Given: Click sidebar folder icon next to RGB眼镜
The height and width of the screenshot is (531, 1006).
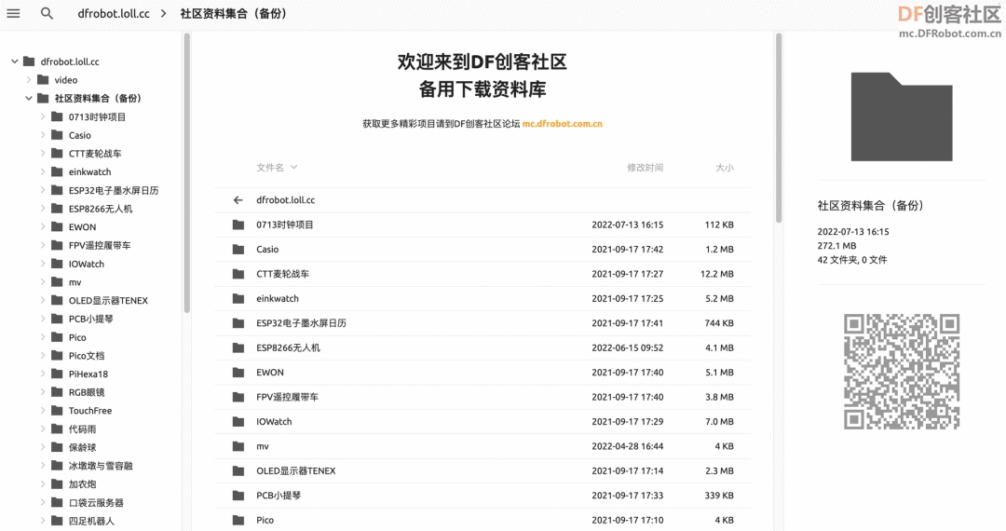Looking at the screenshot, I should tap(57, 392).
